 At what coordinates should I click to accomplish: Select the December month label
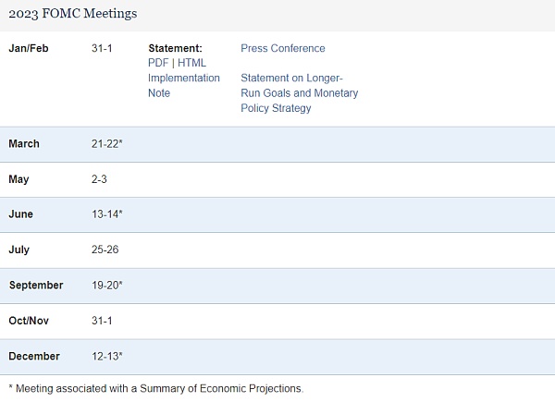[34, 356]
